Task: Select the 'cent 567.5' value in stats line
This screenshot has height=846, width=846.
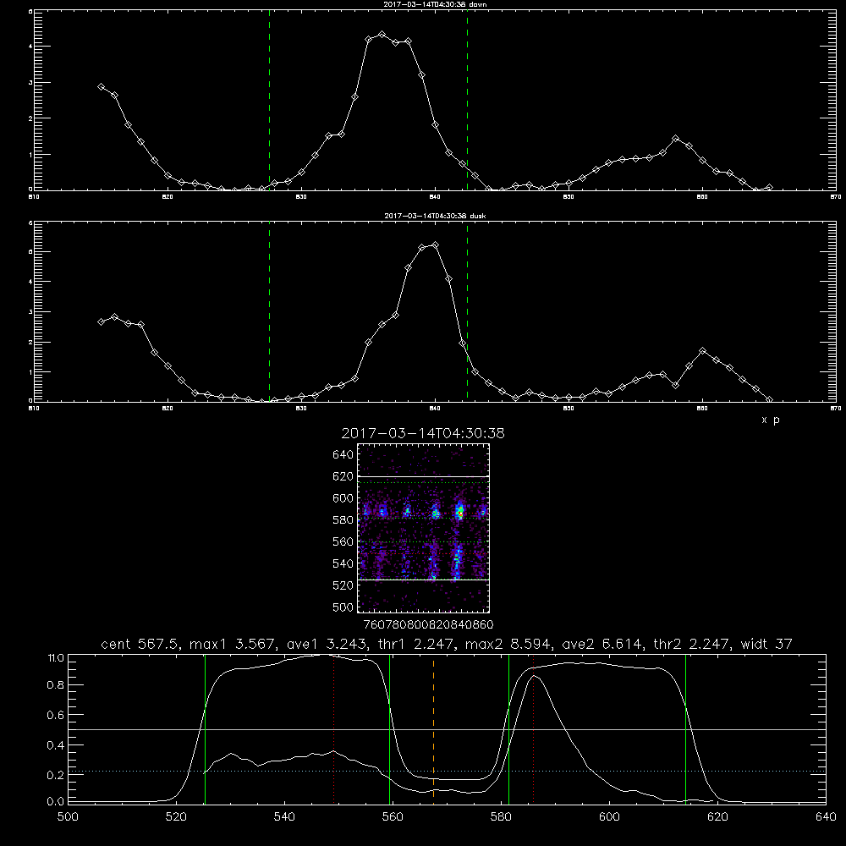Action: (x=141, y=644)
